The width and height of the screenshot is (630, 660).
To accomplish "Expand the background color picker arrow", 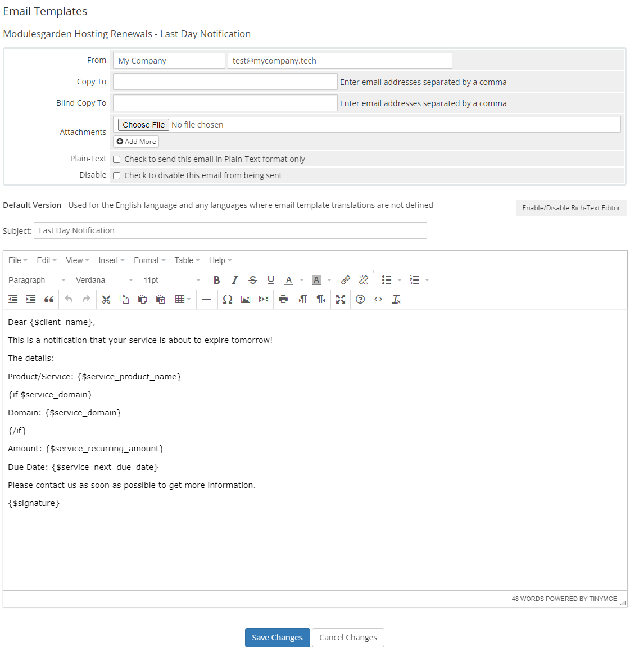I will click(329, 281).
